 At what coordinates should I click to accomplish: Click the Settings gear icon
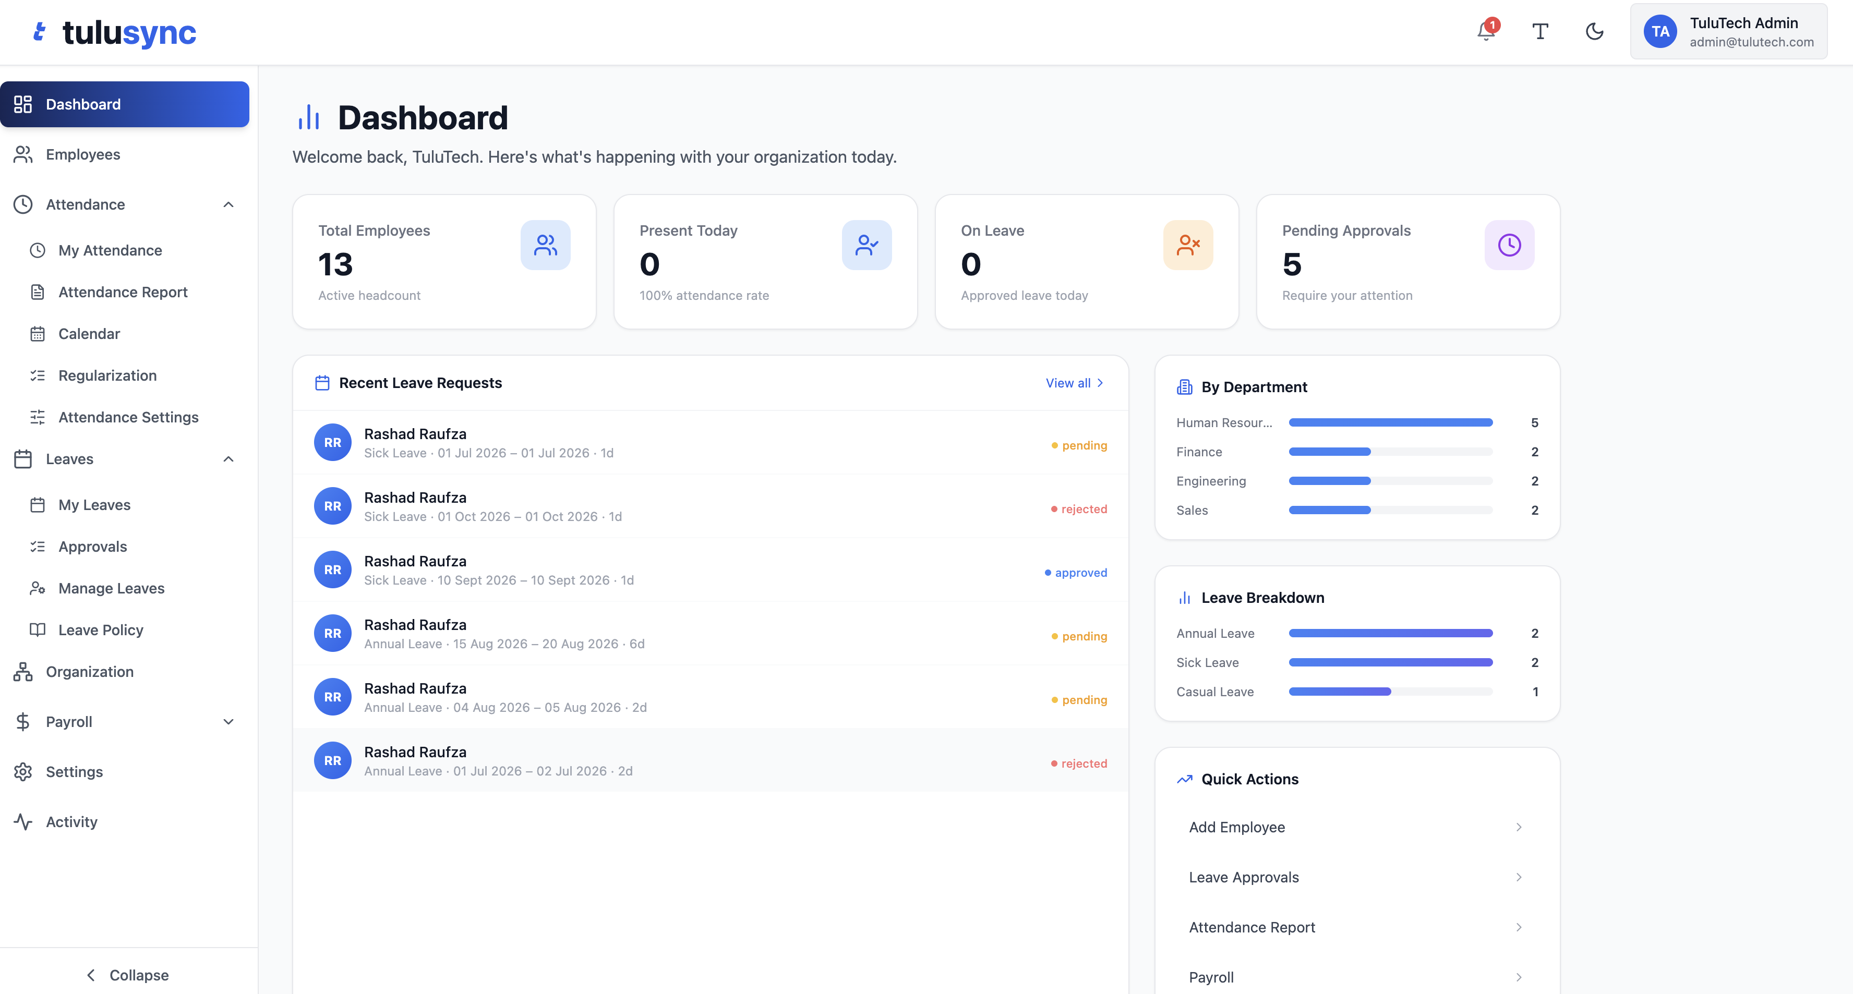pyautogui.click(x=23, y=772)
